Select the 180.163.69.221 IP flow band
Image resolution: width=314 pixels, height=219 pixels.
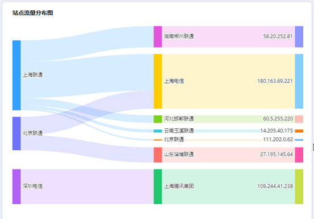pyautogui.click(x=228, y=81)
